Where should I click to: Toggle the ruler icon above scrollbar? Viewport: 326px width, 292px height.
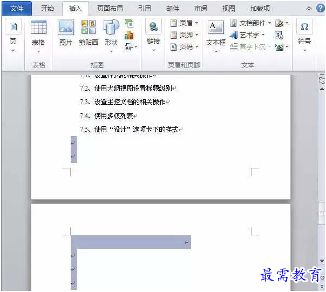pos(322,80)
